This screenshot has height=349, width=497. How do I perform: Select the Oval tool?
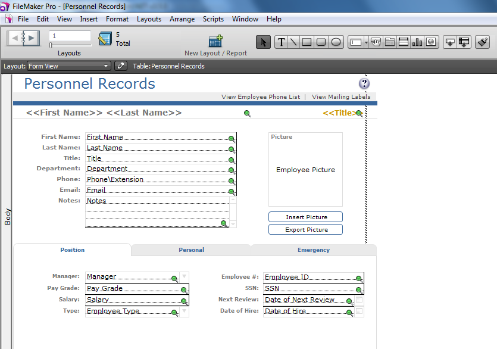[336, 42]
